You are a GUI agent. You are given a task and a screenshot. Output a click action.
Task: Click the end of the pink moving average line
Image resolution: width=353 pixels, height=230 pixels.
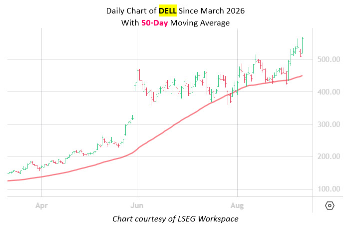[x=302, y=76]
